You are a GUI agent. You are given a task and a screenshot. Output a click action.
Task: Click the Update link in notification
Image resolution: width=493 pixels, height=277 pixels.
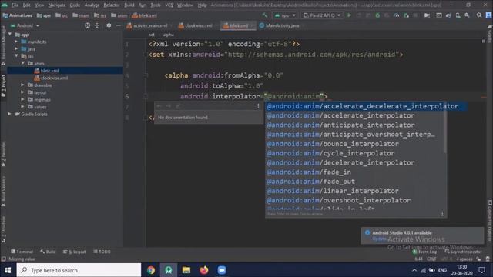[379, 239]
